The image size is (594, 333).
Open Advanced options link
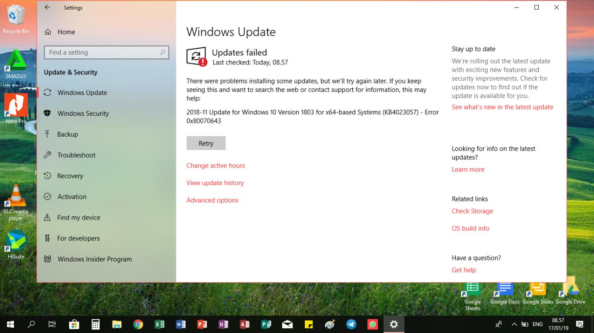pyautogui.click(x=213, y=200)
